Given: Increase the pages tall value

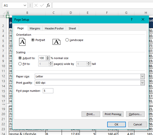Looking at the screenshot, I should [x=89, y=63].
